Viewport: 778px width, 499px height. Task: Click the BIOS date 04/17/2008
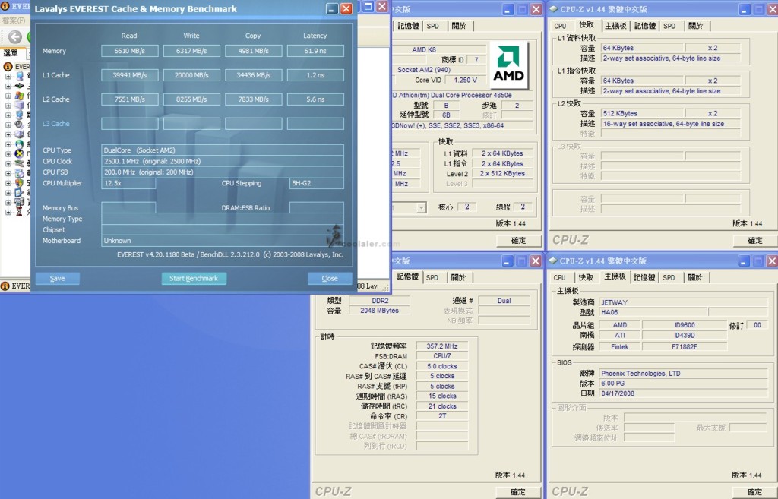click(x=684, y=393)
